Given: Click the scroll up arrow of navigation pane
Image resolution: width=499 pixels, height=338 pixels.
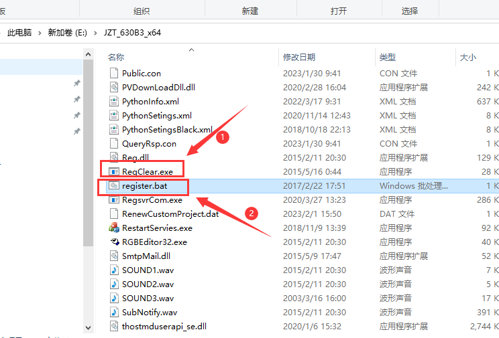Looking at the screenshot, I should [x=88, y=54].
